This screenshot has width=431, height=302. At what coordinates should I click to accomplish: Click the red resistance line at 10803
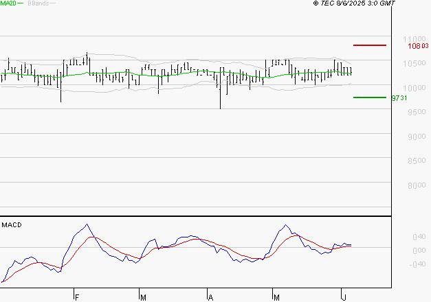(x=370, y=45)
